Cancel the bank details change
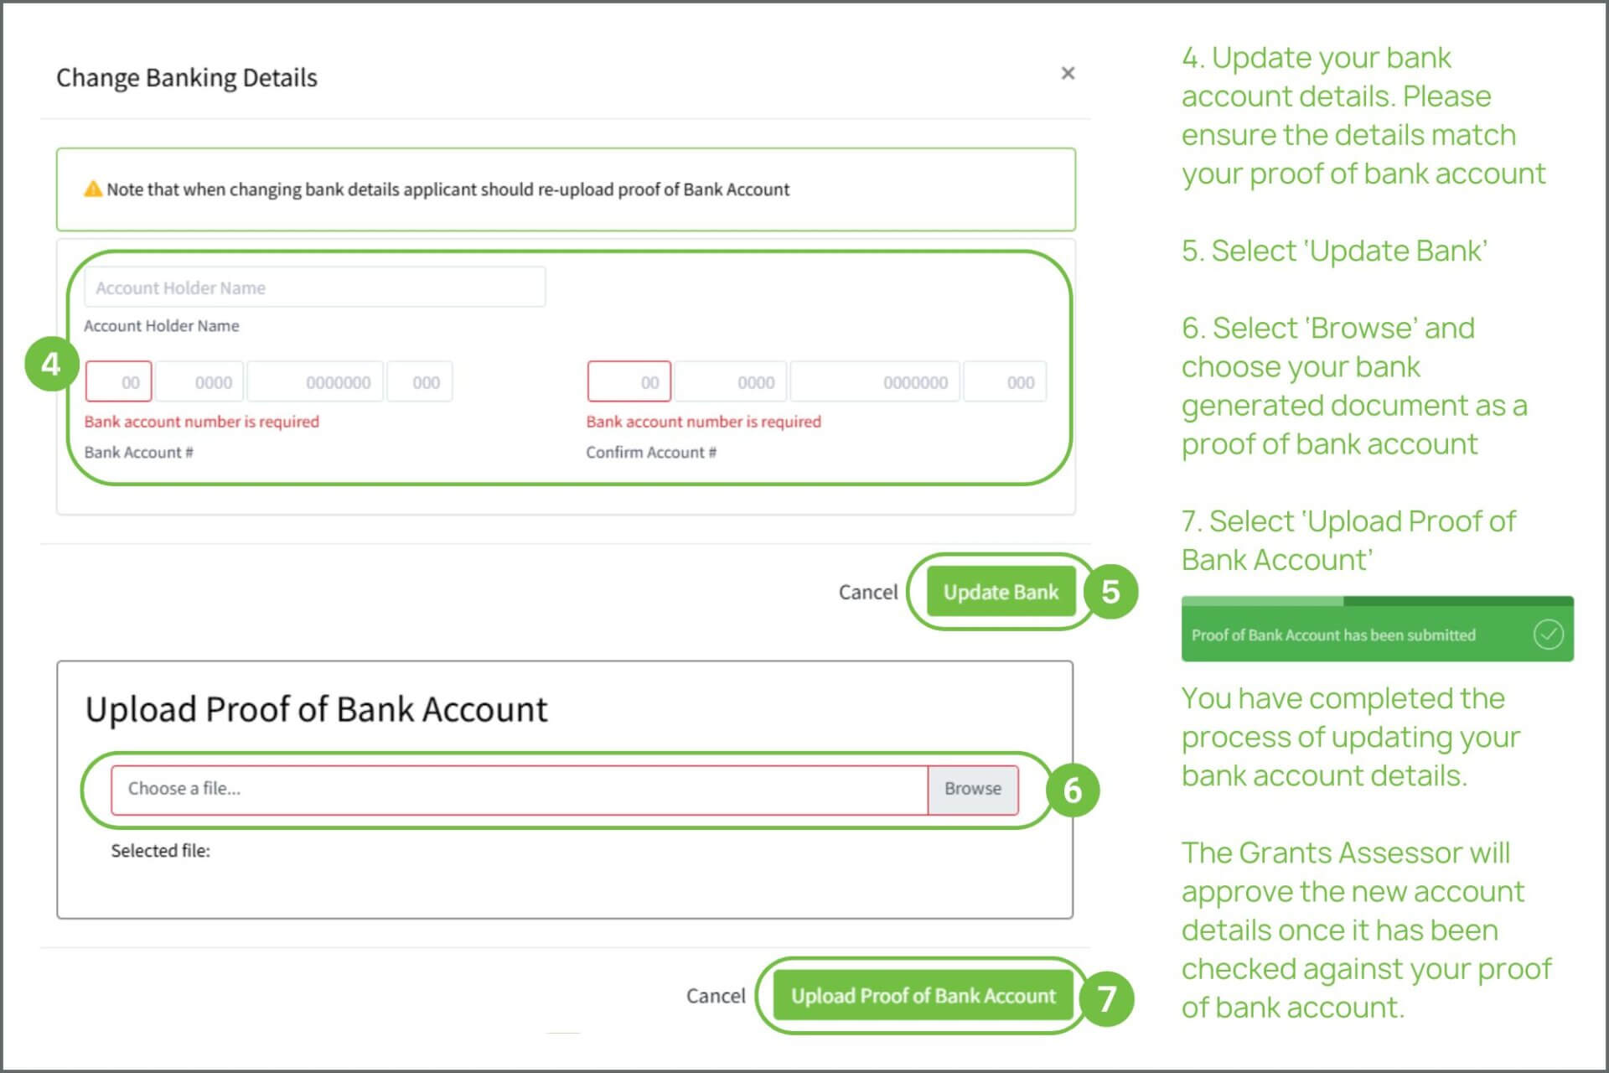 click(x=867, y=593)
